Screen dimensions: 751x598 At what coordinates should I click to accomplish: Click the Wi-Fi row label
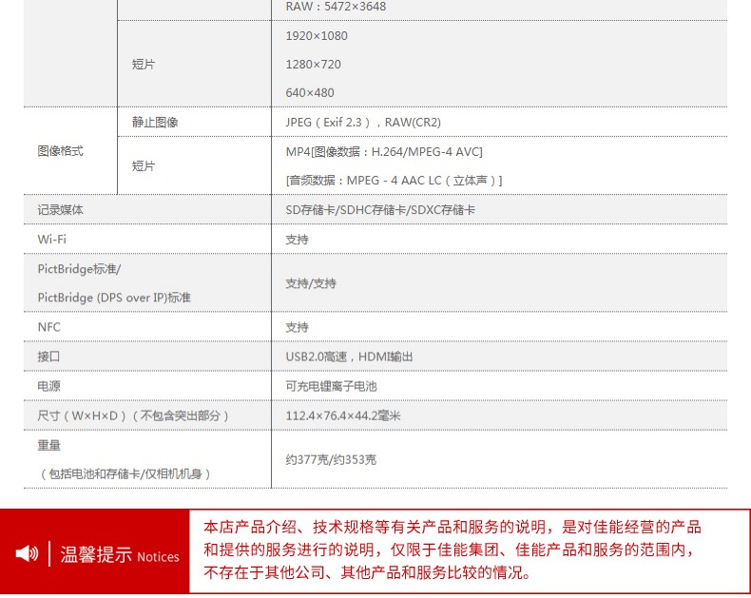pyautogui.click(x=52, y=240)
